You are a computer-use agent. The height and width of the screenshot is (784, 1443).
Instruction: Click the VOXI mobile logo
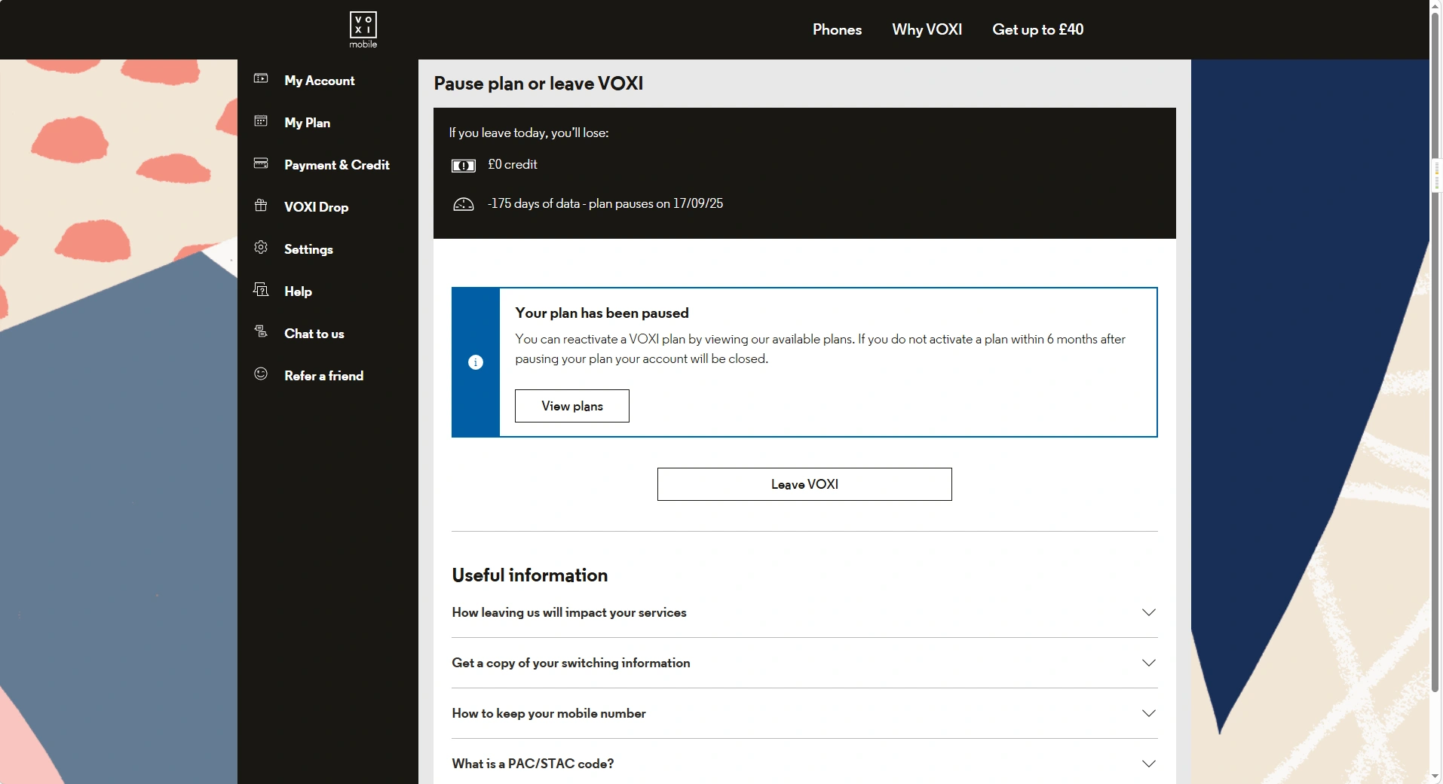point(363,29)
